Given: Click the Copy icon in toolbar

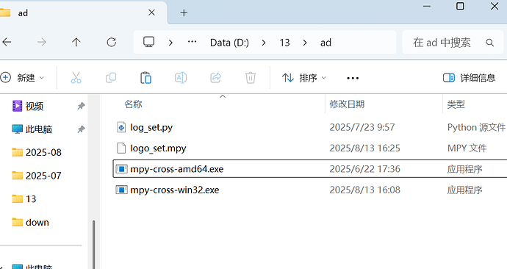Looking at the screenshot, I should click(111, 78).
